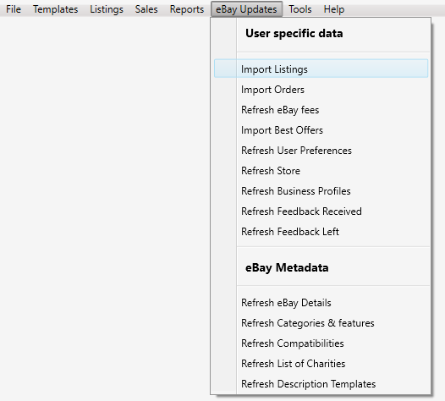Click Refresh Feedback Left

(x=321, y=232)
